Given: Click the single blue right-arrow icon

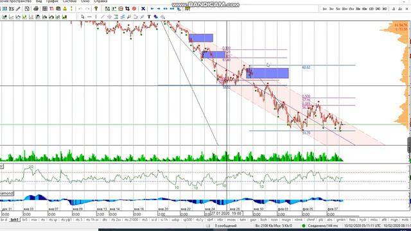Looking at the screenshot, I should tap(159, 8).
